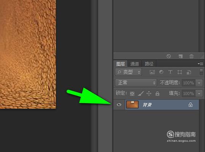Click the trash delete icon in upper panel
The width and height of the screenshot is (205, 152).
(x=191, y=56)
